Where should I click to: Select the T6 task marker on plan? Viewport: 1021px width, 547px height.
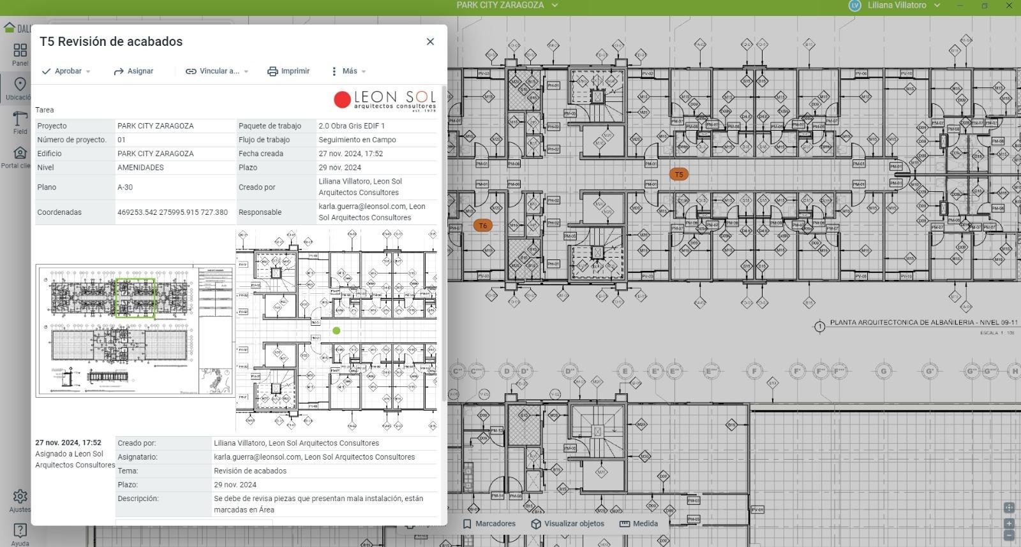pyautogui.click(x=483, y=225)
